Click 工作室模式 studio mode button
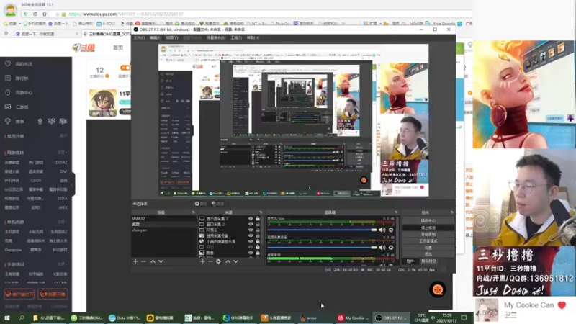 point(428,241)
